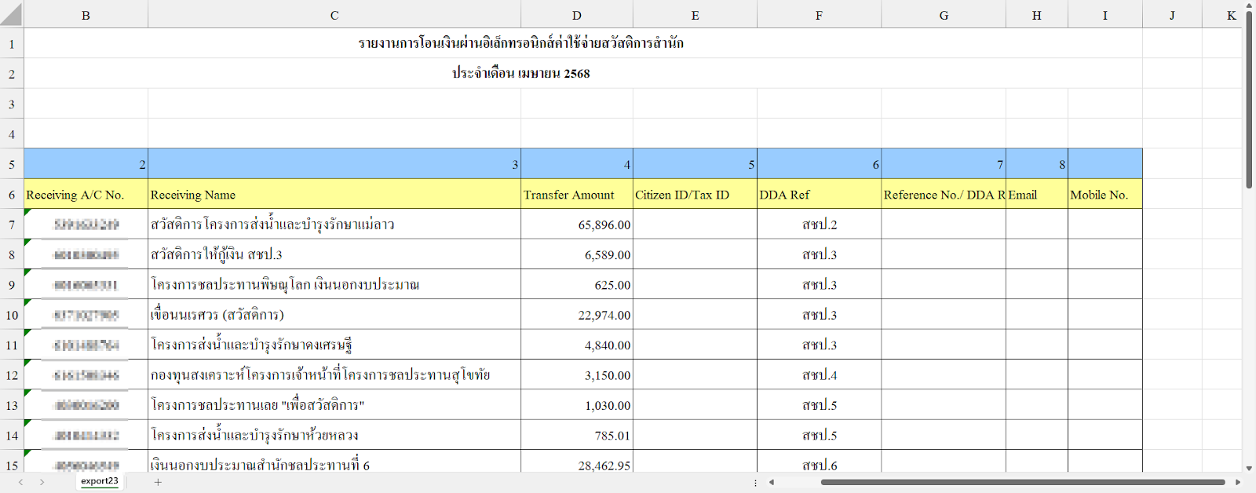Select row 10 header
Screen dimensions: 1256x493
[x=12, y=315]
